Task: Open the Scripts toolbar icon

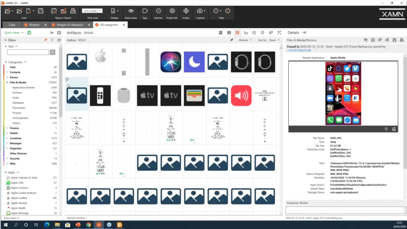Action: pyautogui.click(x=186, y=11)
